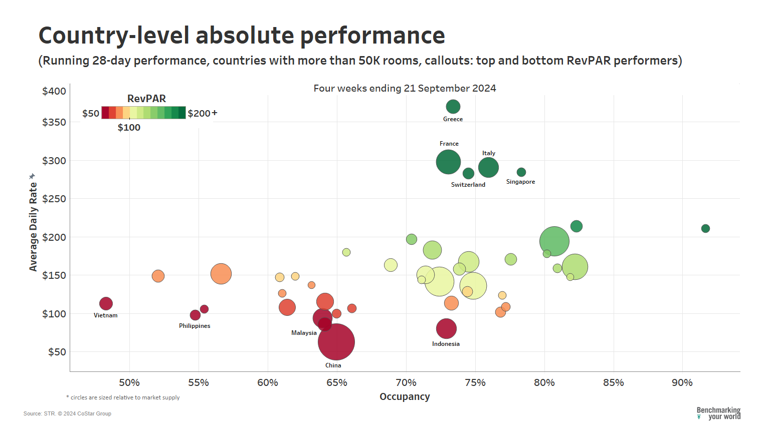The height and width of the screenshot is (428, 762).
Task: Click the bubble above the Philippines label
Action: pos(195,315)
